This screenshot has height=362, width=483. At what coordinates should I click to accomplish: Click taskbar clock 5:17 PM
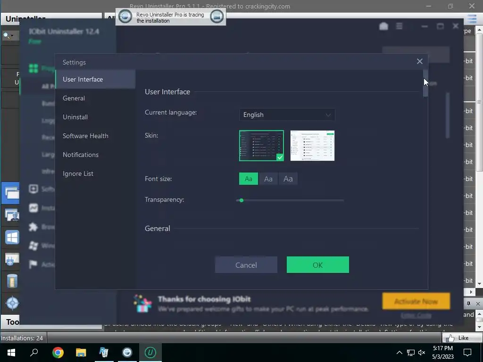[x=442, y=348]
